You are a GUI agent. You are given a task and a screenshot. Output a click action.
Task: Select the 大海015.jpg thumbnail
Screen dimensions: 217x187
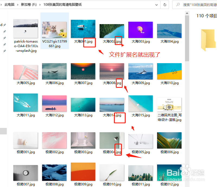click(x=141, y=104)
